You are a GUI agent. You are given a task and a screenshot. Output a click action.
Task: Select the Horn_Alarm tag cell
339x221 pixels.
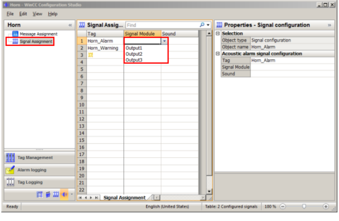point(105,41)
